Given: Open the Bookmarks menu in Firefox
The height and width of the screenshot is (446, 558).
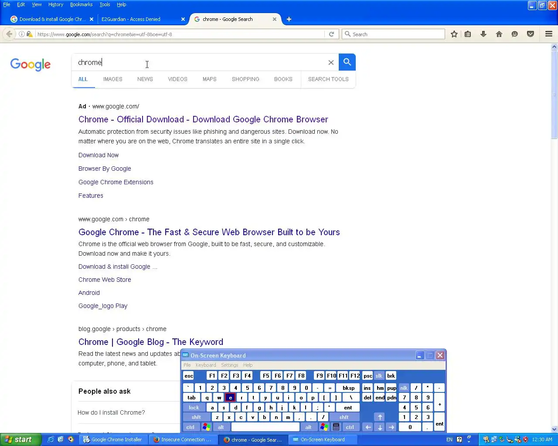Looking at the screenshot, I should 81,4.
